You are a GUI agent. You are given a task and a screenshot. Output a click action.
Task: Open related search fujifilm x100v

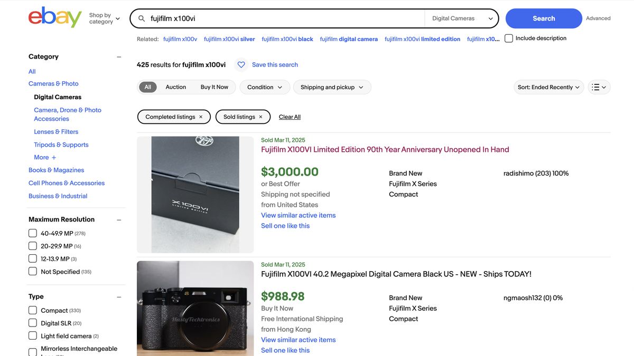[180, 39]
